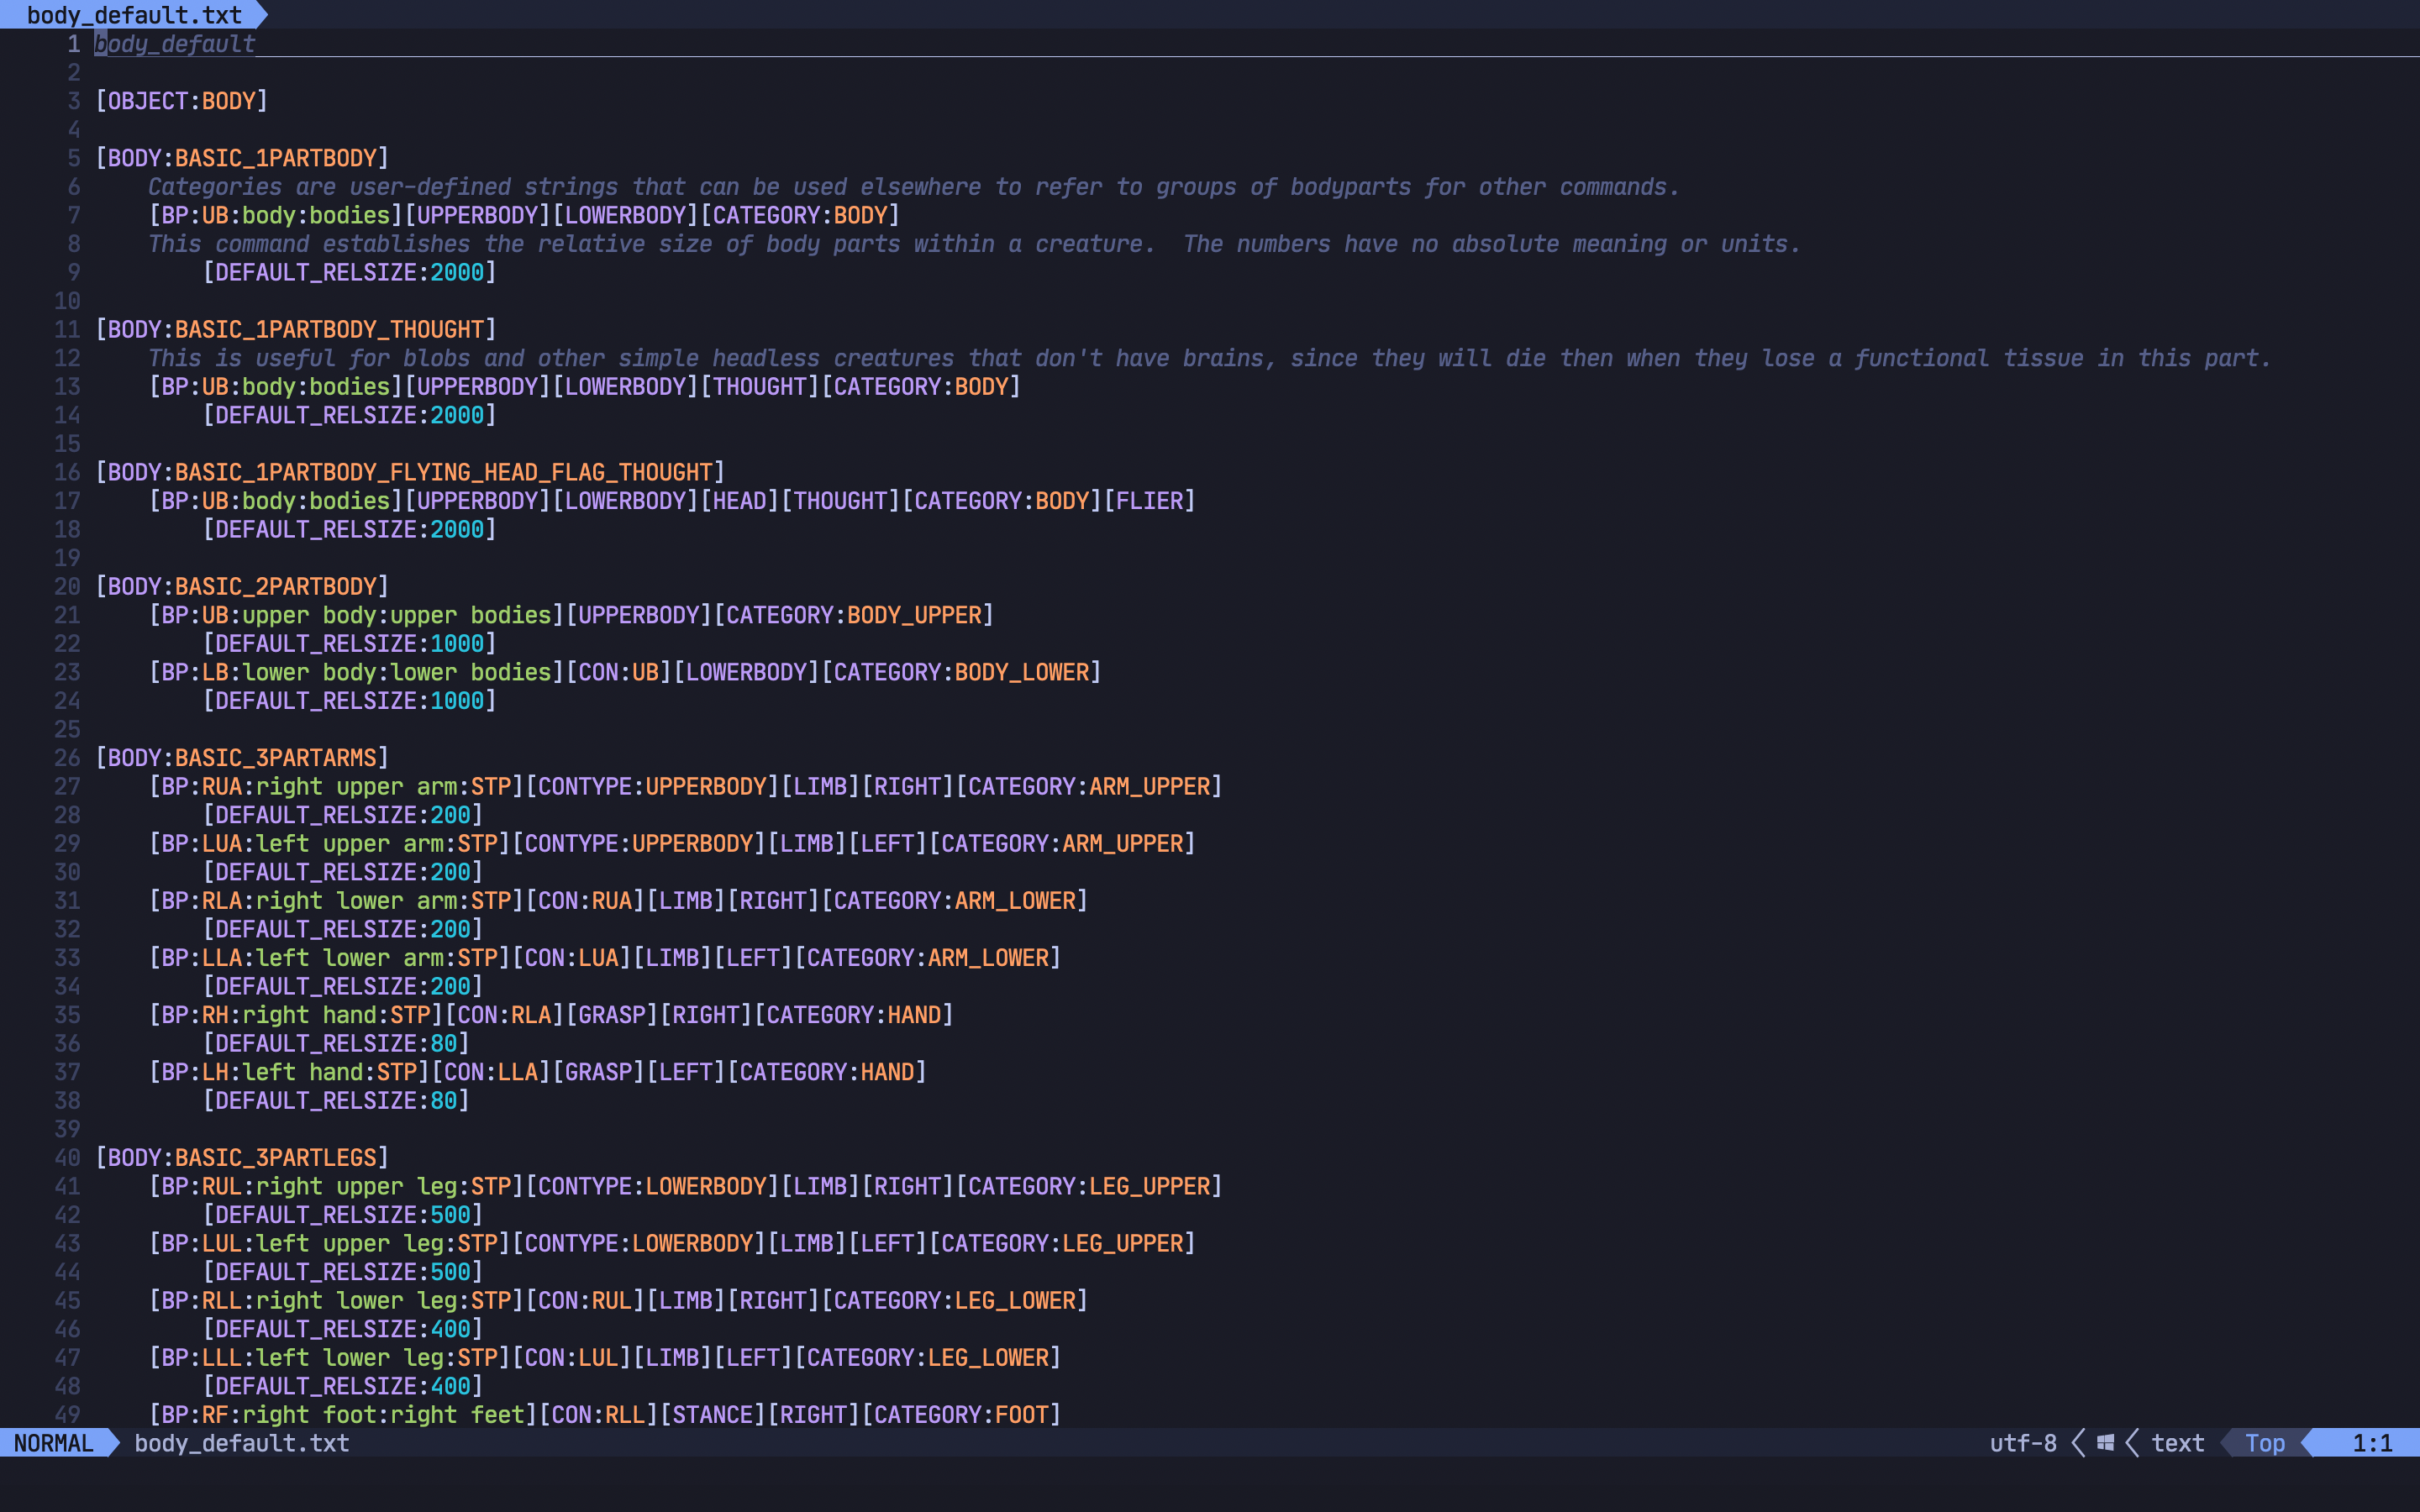2420x1512 pixels.
Task: Click [BODY:BASIC_2PARTBODY] header
Action: [x=242, y=586]
